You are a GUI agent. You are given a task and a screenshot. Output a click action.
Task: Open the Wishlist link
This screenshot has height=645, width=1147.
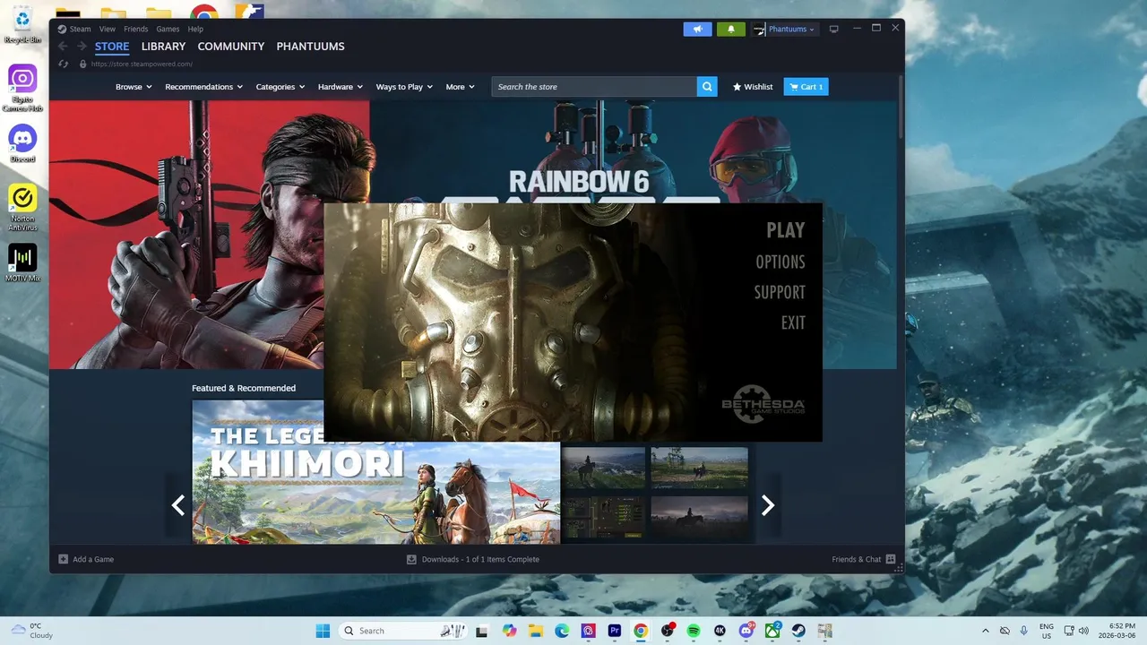753,87
